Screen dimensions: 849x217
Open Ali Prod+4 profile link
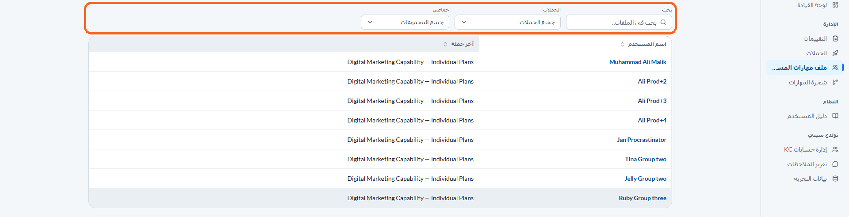tap(652, 120)
